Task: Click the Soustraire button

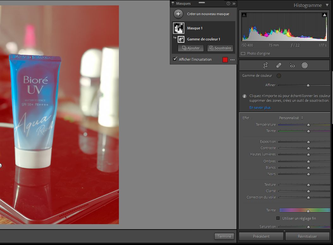Action: click(220, 48)
